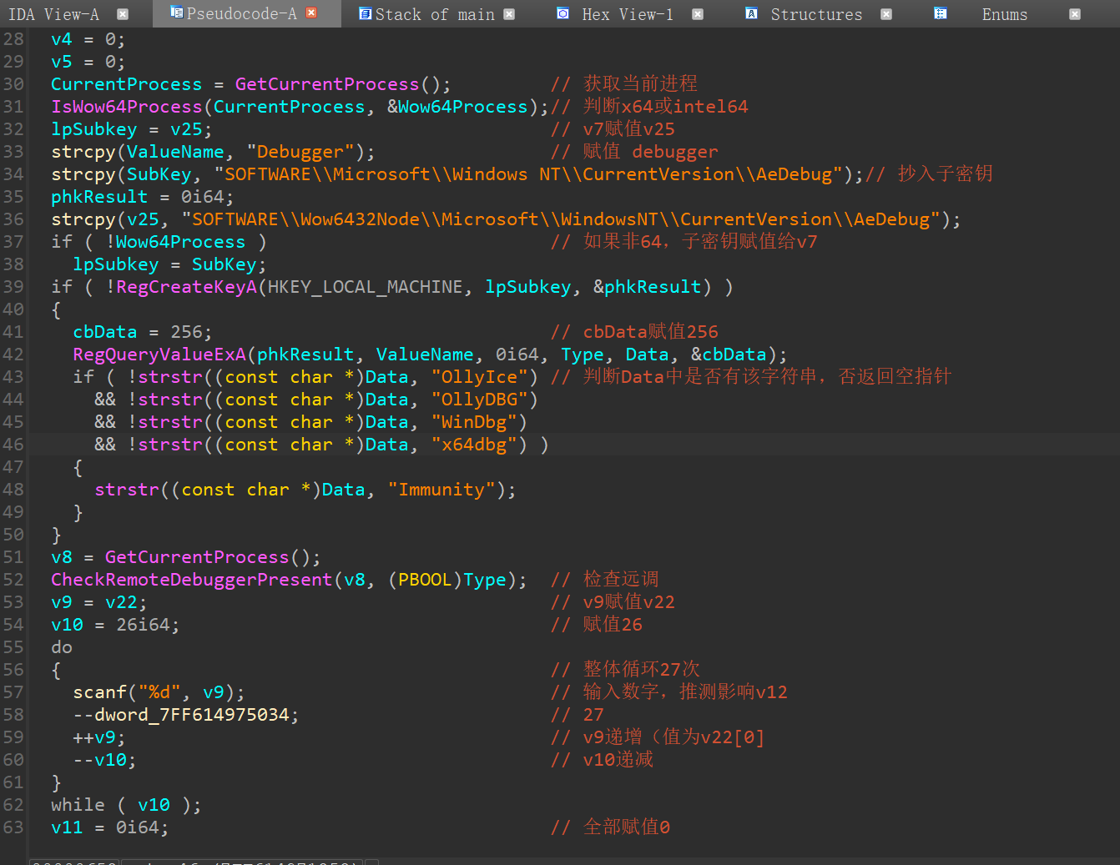Open the Structures tab

click(815, 14)
